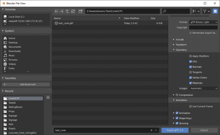This screenshot has height=135, width=220.
Task: Click the Add Bookmark button
Action: point(26,84)
